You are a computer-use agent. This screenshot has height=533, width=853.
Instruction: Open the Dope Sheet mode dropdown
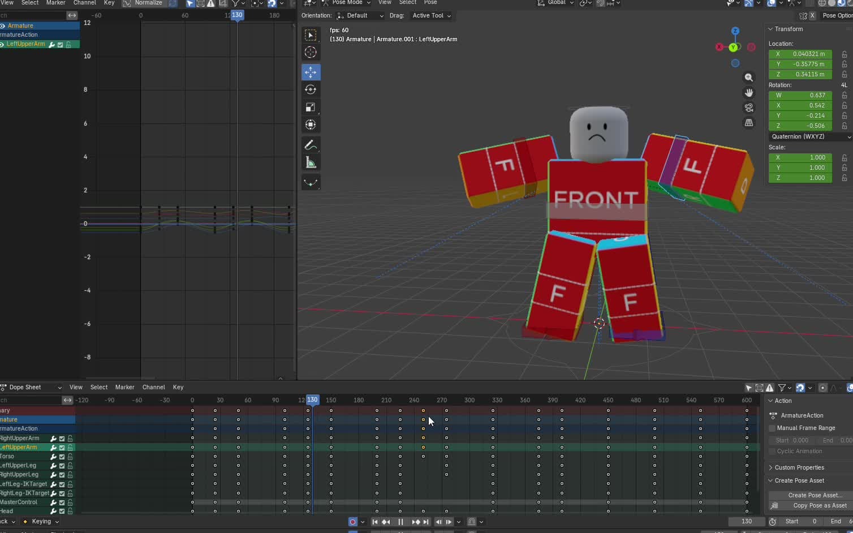point(31,388)
